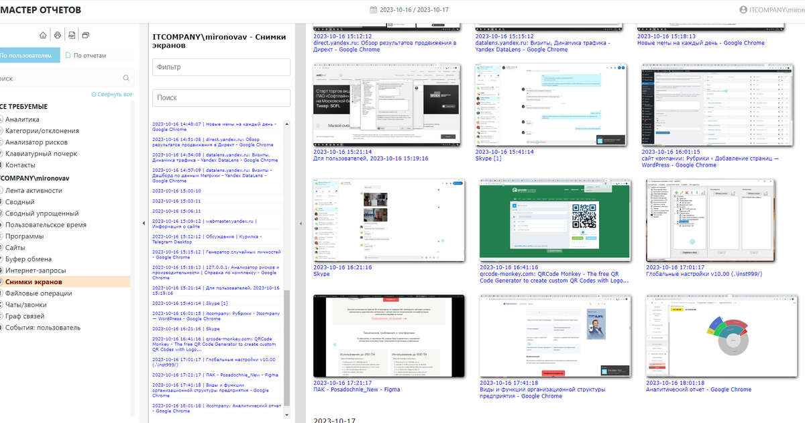Click caption link Новые мемы на каждый день - Google Chrome
805x423 pixels.
tap(700, 43)
